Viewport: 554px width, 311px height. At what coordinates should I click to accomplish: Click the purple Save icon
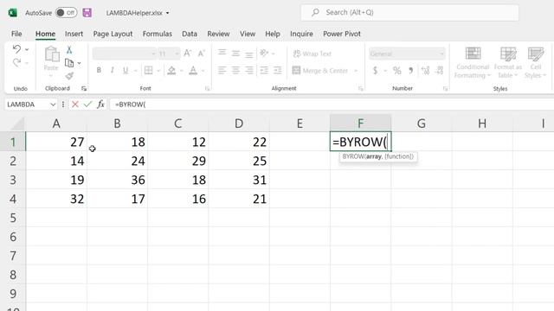click(x=87, y=13)
